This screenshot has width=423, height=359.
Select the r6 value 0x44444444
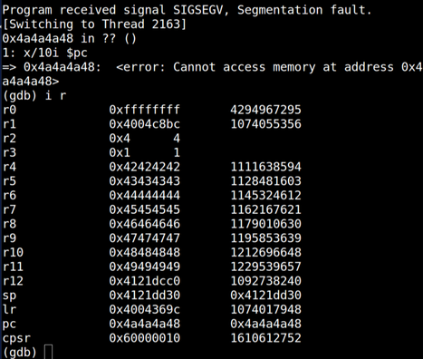pyautogui.click(x=145, y=195)
